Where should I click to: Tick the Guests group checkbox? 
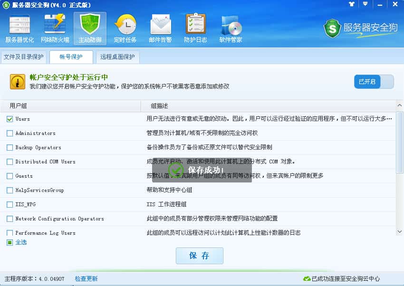(10, 176)
